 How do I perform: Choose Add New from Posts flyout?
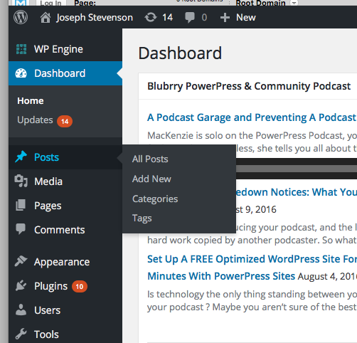[151, 179]
